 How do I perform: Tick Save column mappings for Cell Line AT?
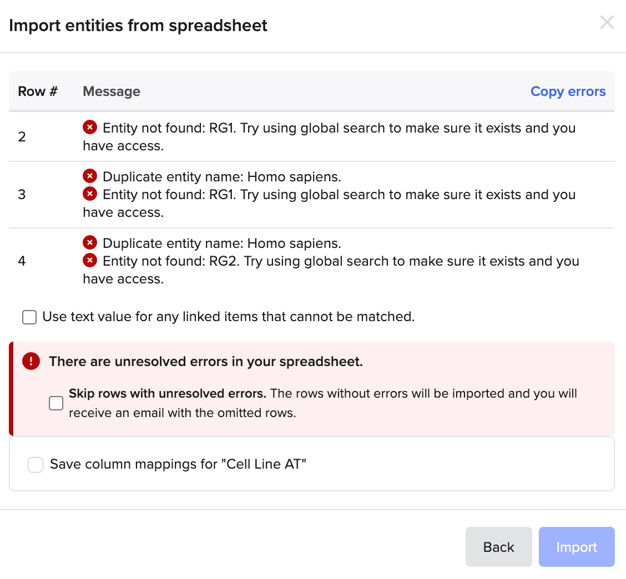[36, 465]
